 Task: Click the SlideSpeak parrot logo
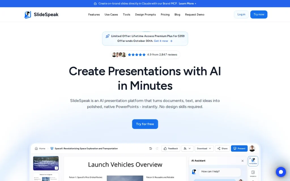27,15
